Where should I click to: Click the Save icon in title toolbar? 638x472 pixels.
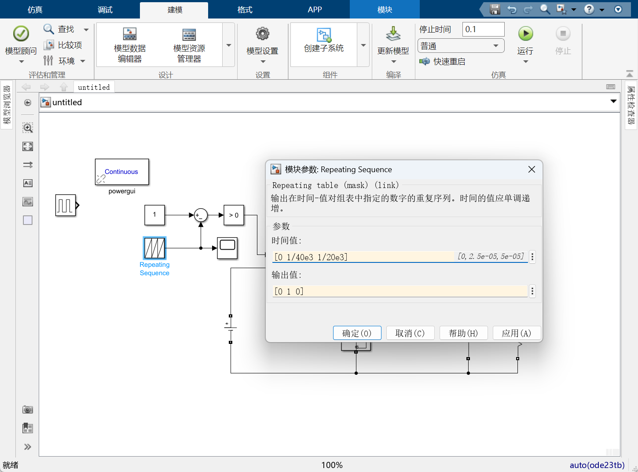pos(495,9)
